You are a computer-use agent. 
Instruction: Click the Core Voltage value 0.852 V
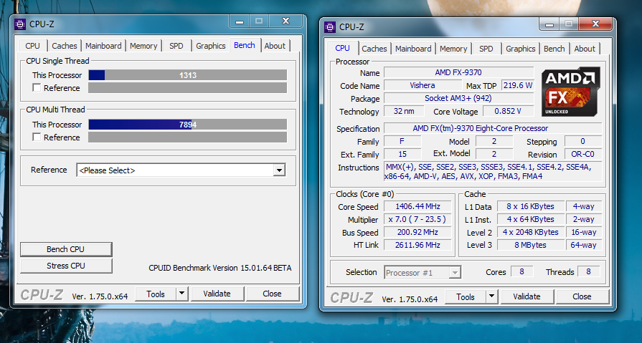point(508,111)
